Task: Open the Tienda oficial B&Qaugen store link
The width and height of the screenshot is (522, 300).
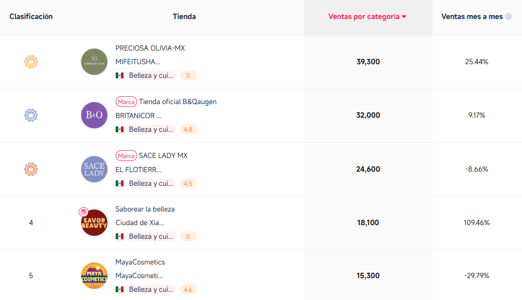Action: tap(178, 102)
